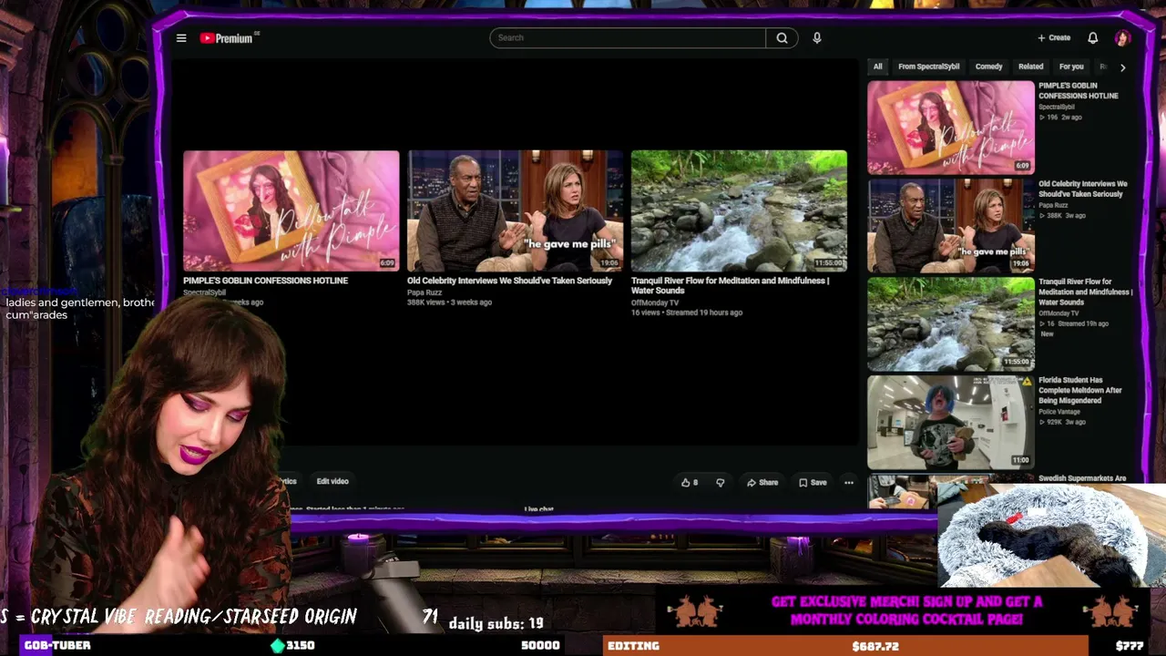This screenshot has width=1166, height=656.
Task: Open the sidebar Florida Student meltdown thumbnail
Action: coord(950,422)
